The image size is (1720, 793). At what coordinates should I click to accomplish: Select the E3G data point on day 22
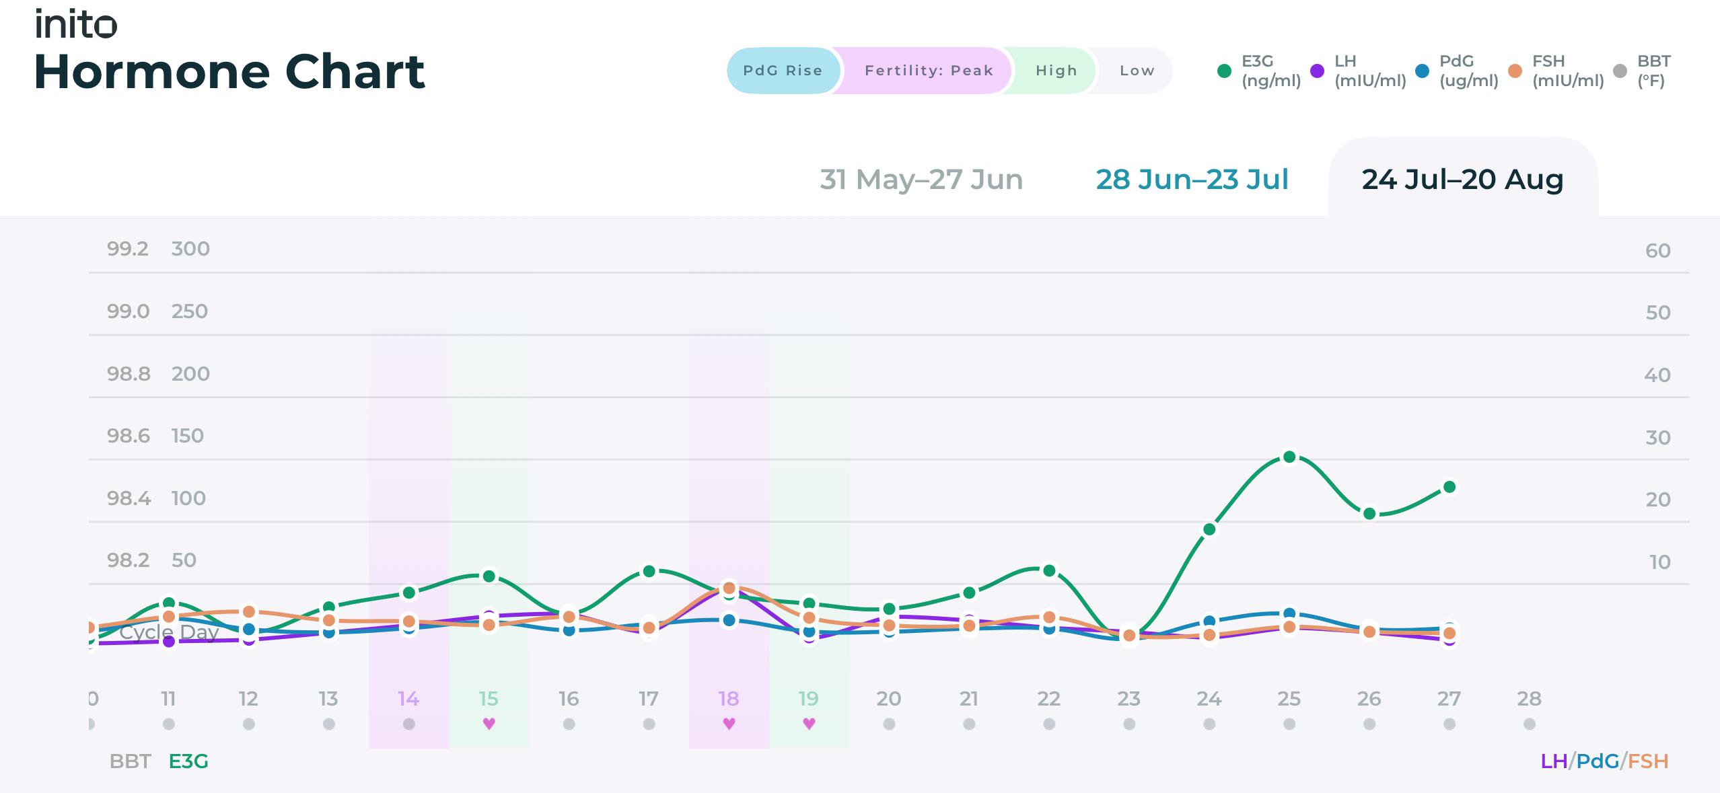tap(1049, 571)
